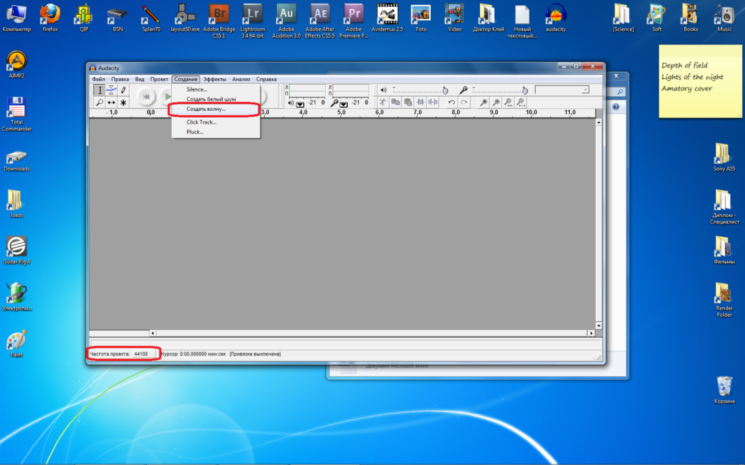Click the horizontal scrollbar right arrow
The height and width of the screenshot is (465, 745).
pyautogui.click(x=592, y=333)
